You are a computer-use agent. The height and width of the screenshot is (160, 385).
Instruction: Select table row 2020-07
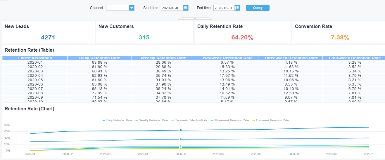point(194,88)
